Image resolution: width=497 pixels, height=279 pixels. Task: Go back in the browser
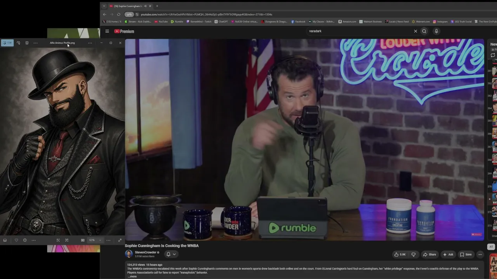pos(104,14)
